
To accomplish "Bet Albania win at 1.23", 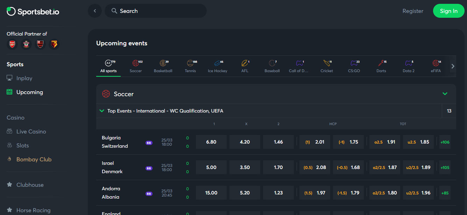I will (278, 193).
